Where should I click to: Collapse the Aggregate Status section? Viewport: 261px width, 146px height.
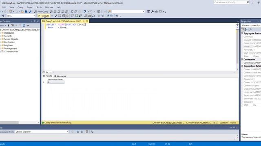pyautogui.click(x=242, y=33)
